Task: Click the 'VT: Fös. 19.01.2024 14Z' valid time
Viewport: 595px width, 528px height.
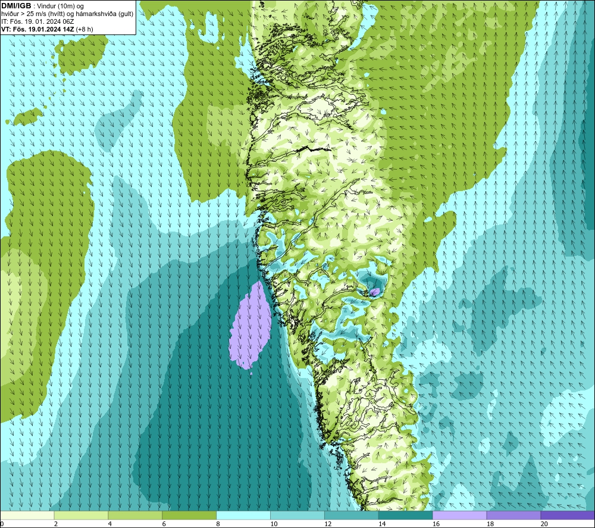Action: coord(37,29)
